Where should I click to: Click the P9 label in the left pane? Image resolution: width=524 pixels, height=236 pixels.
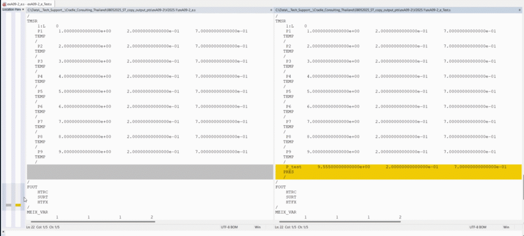pos(40,152)
